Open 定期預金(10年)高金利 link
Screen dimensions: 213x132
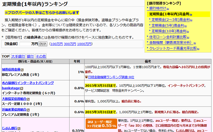[x=169, y=31]
